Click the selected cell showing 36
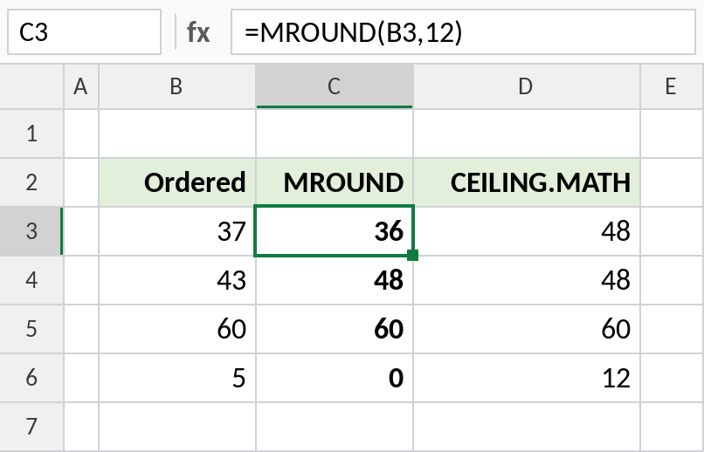The height and width of the screenshot is (452, 704). click(335, 231)
